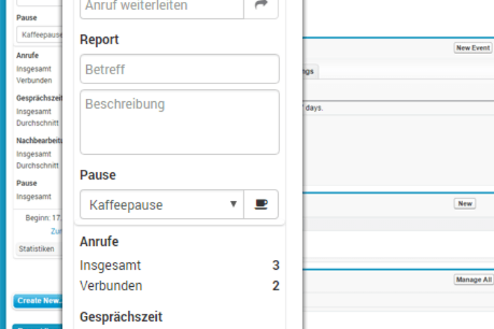Focus the Anruf weiterleiten input field
The width and height of the screenshot is (494, 329).
click(x=162, y=6)
